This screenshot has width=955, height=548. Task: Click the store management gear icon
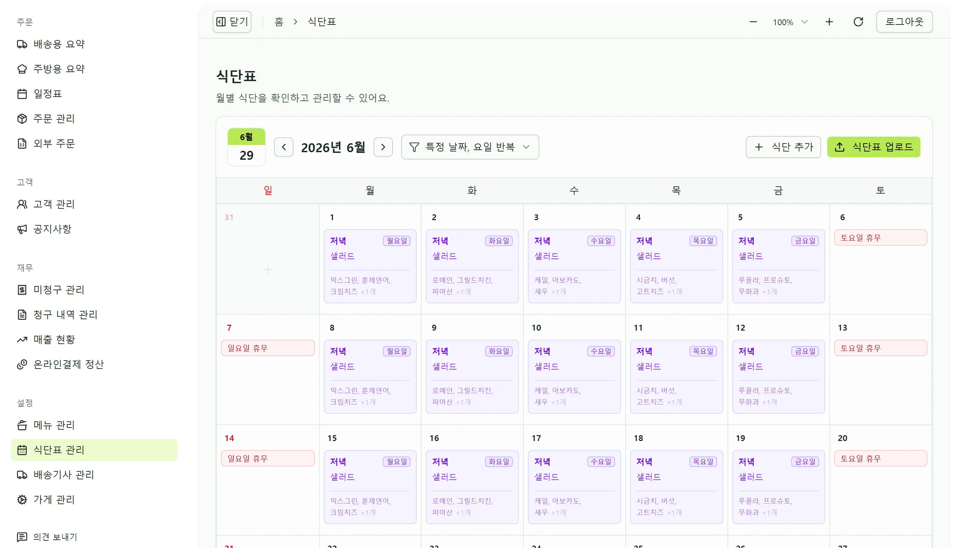tap(22, 500)
